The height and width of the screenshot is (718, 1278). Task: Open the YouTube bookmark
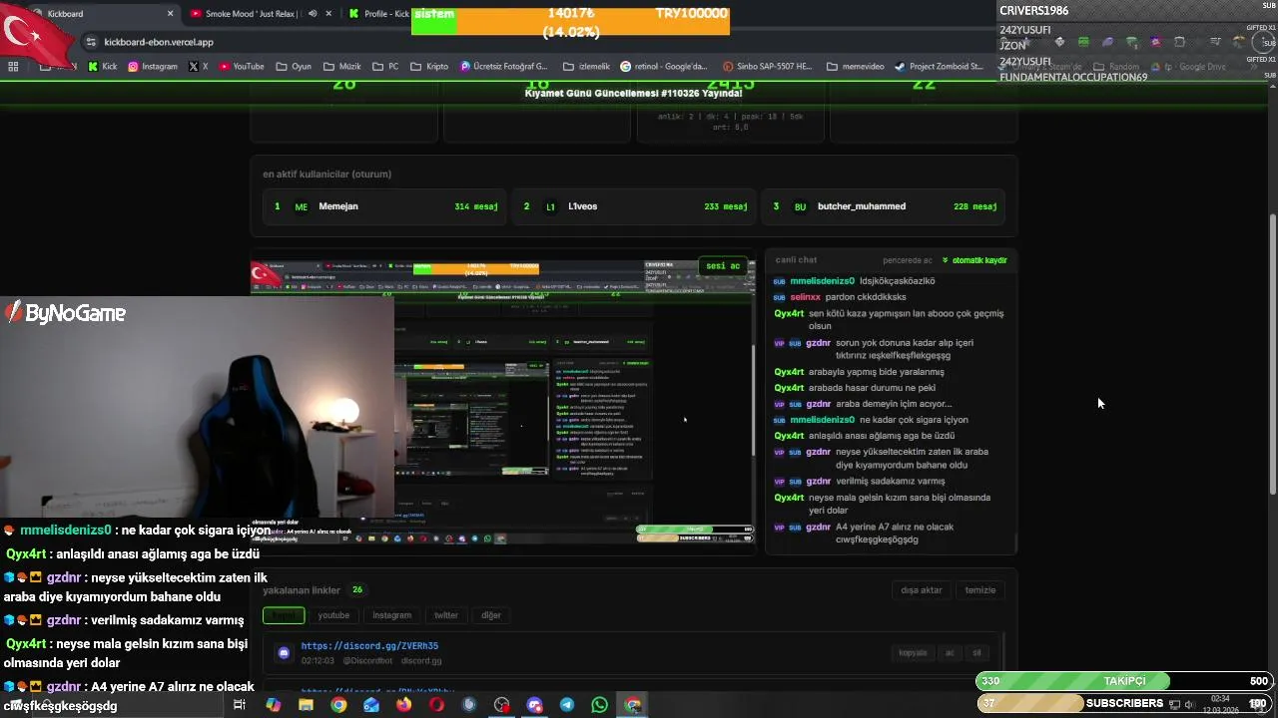(241, 67)
